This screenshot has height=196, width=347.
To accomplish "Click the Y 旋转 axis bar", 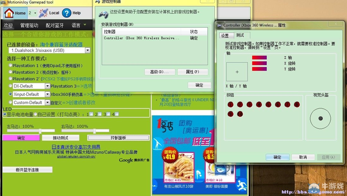I will click(259, 69).
